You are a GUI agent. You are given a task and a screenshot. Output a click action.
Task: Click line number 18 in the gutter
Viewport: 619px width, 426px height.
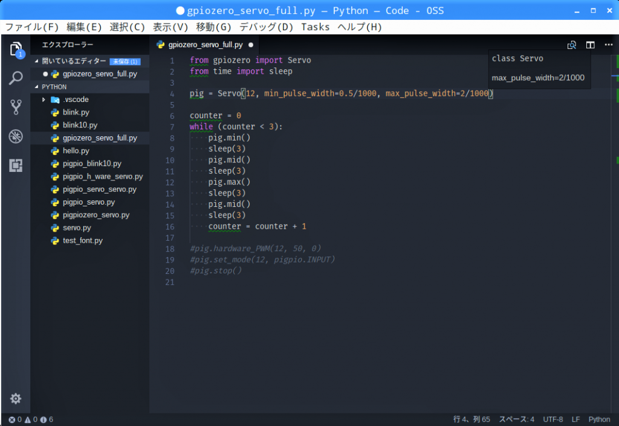170,249
